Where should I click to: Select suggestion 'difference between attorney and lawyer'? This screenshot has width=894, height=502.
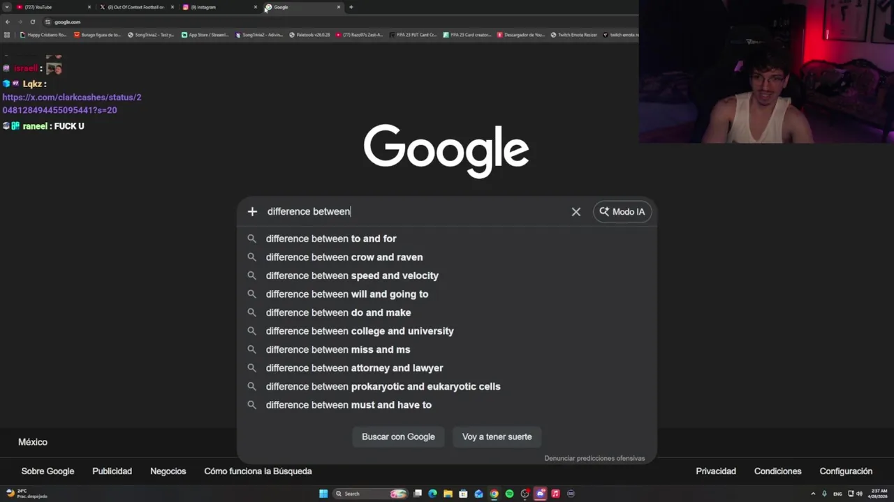(x=447, y=368)
